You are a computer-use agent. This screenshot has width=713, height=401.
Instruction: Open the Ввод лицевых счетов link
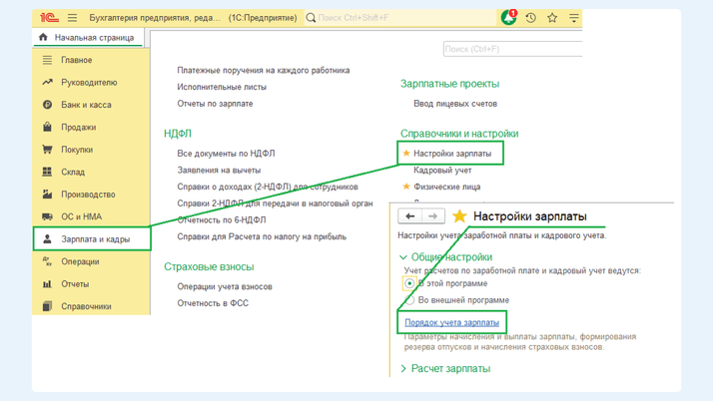(455, 104)
